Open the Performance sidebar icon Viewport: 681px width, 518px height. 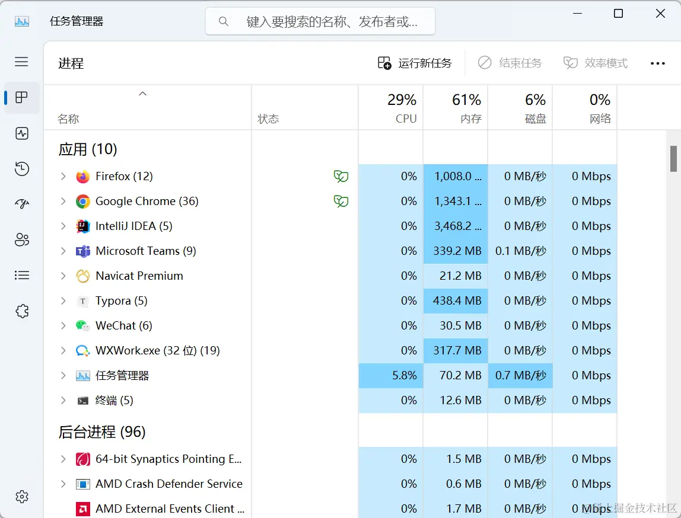coord(22,133)
